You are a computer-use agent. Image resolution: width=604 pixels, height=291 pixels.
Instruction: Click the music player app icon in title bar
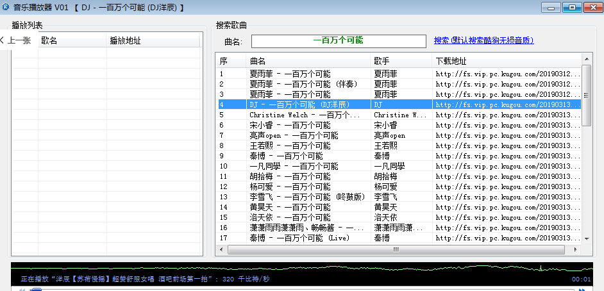pos(6,7)
